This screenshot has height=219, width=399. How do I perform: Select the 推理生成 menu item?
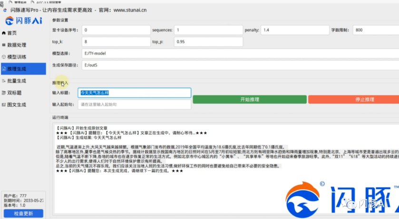[23, 69]
